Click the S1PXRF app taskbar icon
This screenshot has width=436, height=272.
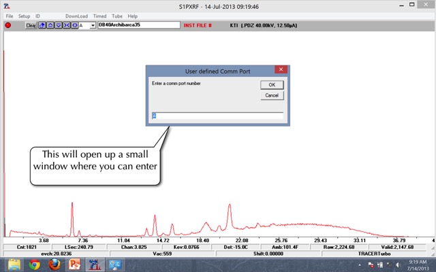click(x=94, y=264)
